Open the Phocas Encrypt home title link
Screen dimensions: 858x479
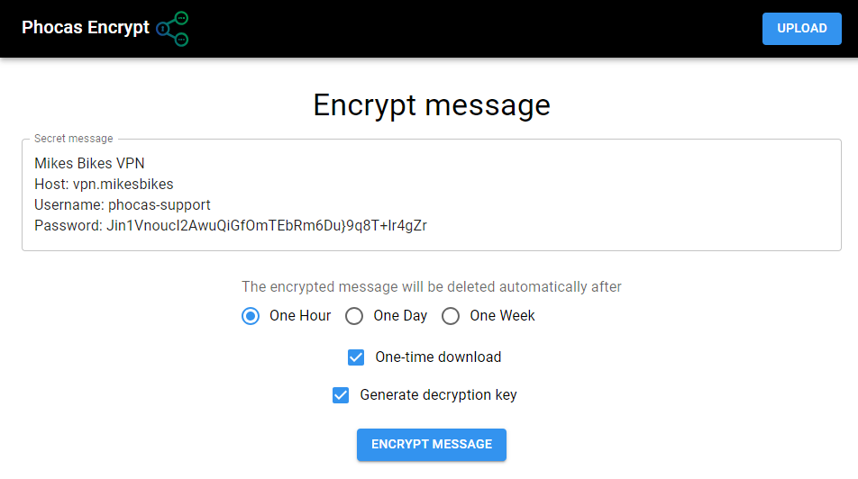[86, 27]
